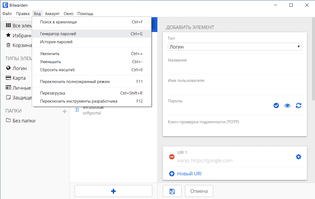Screen dimensions: 315x199
Task: Select Переключить инструменты разработчика entry
Action: point(92,101)
